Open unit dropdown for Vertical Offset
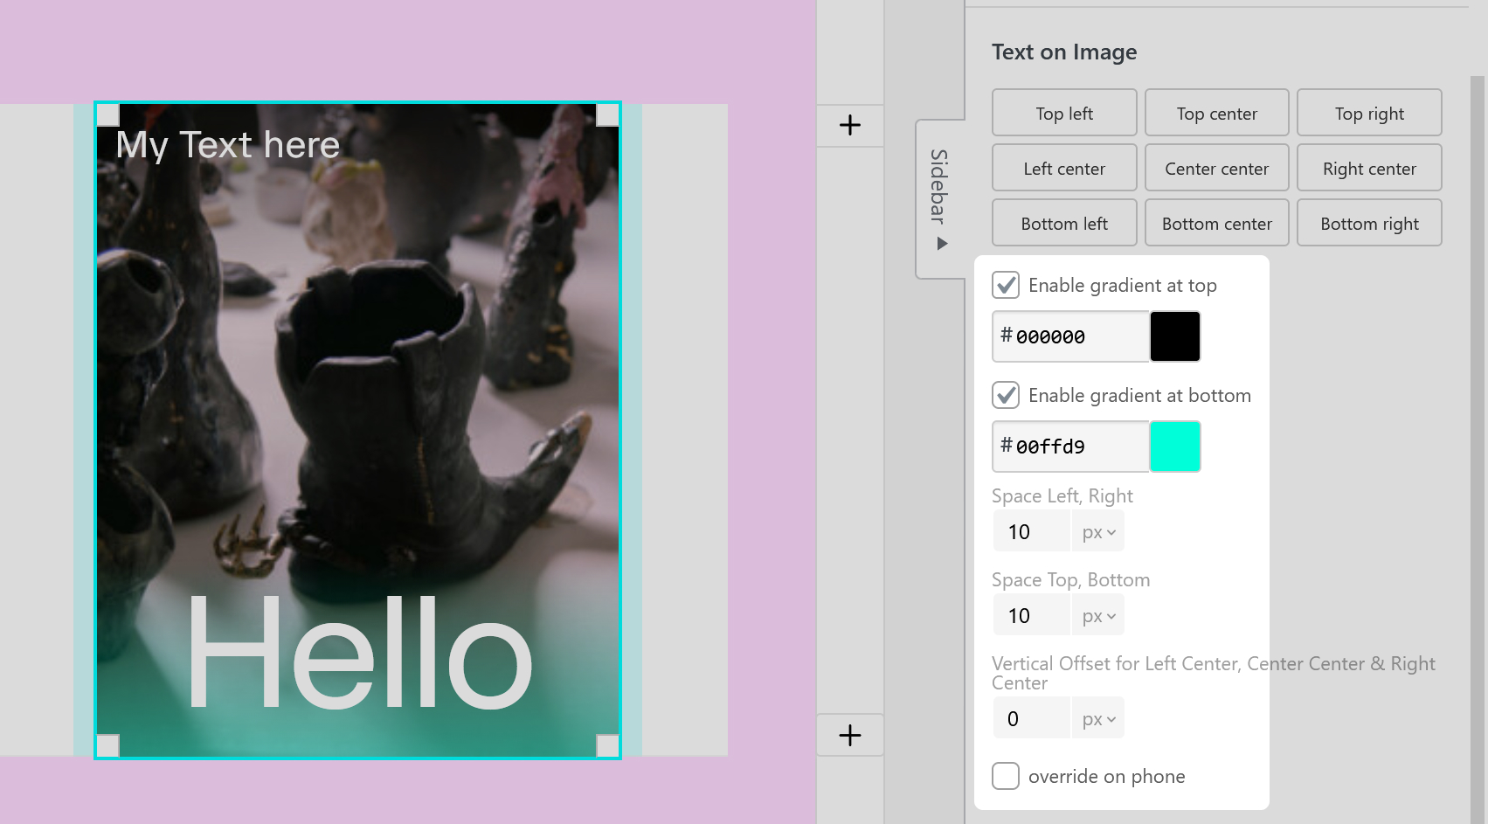This screenshot has height=824, width=1488. [1098, 719]
